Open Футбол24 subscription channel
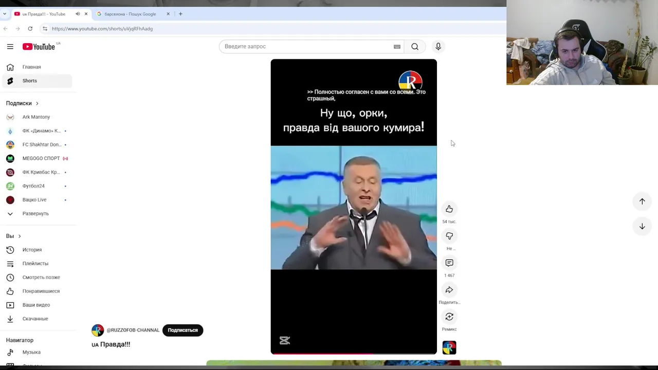 [37, 186]
